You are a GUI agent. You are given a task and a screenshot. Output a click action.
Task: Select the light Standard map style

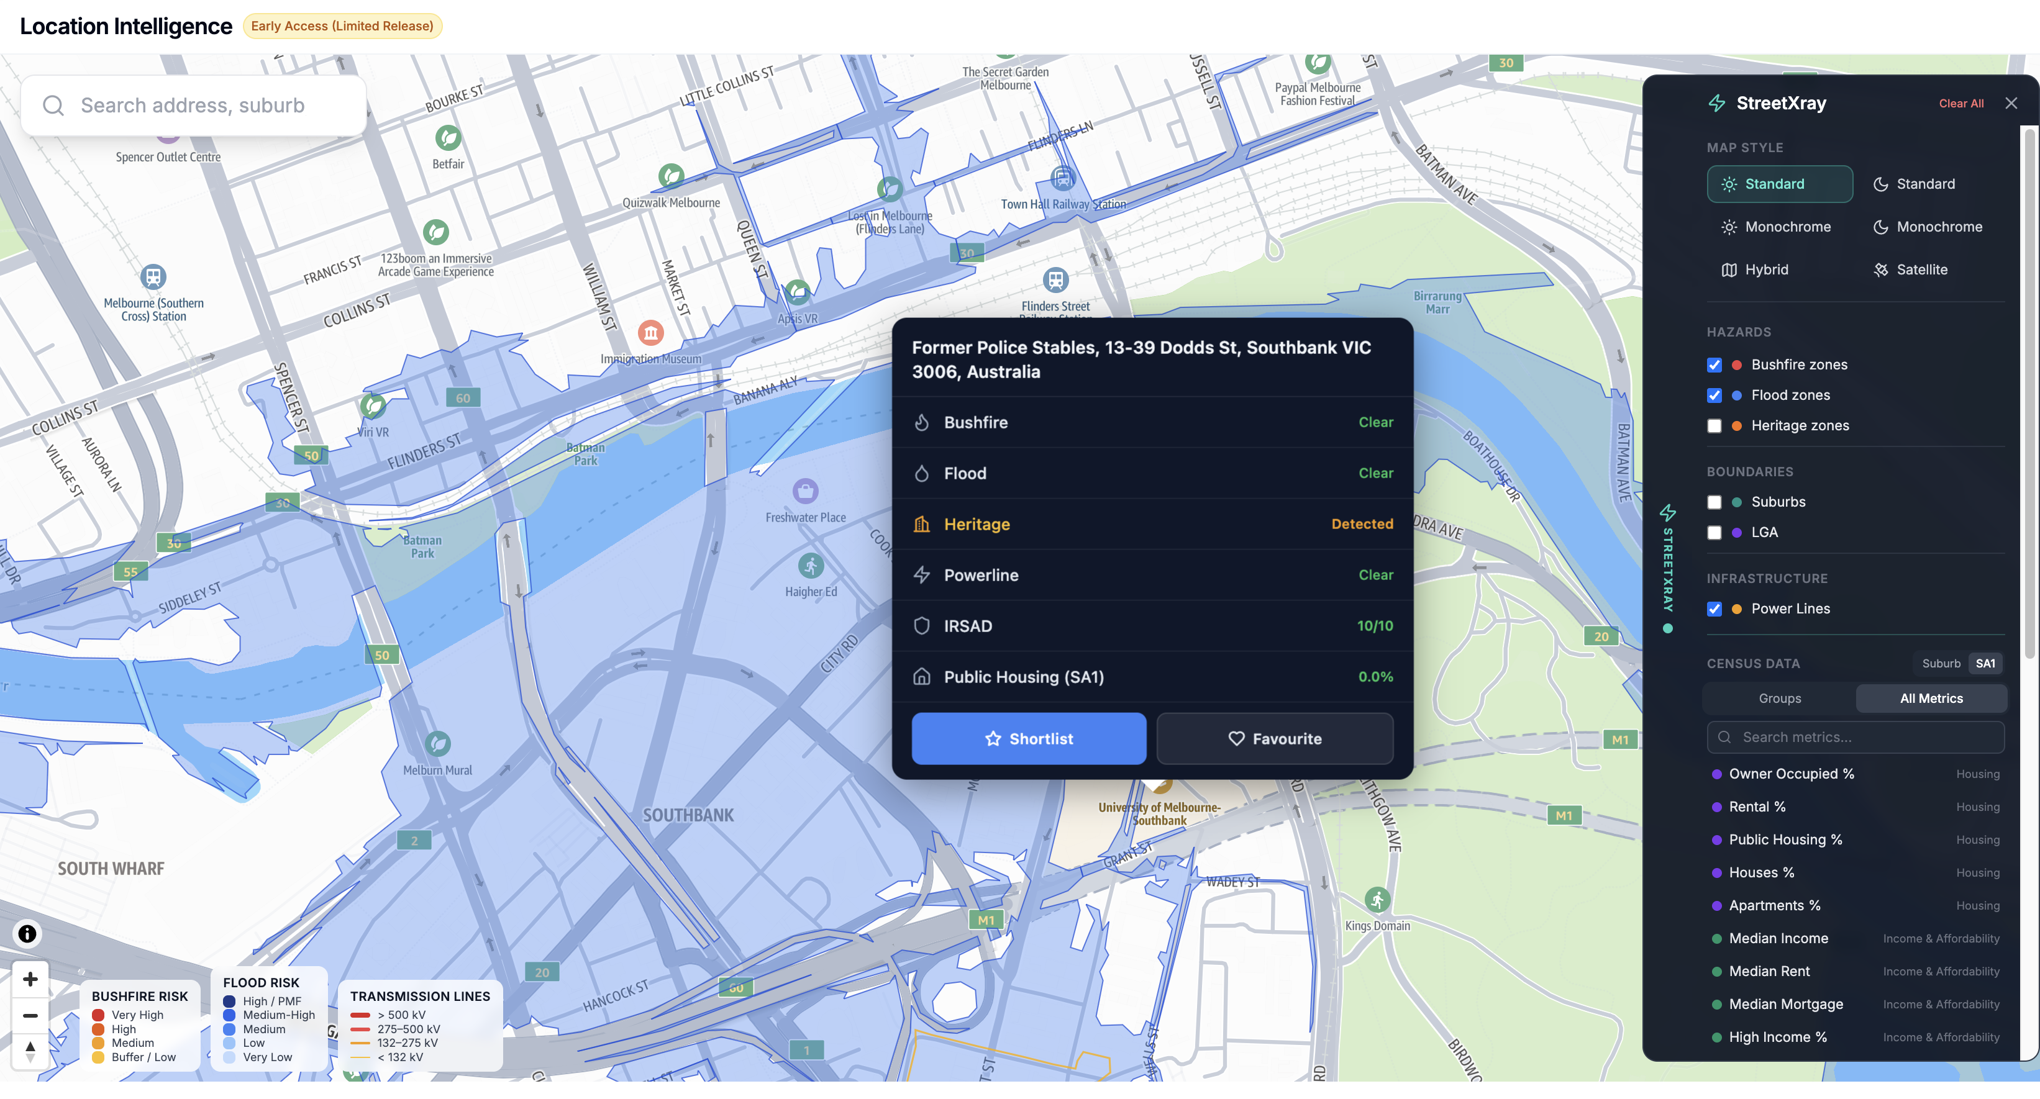click(1780, 184)
